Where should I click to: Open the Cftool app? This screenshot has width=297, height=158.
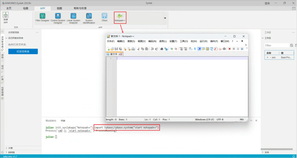click(104, 17)
